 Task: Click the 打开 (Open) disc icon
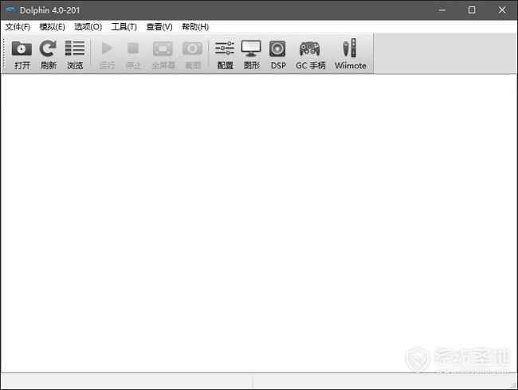[22, 49]
